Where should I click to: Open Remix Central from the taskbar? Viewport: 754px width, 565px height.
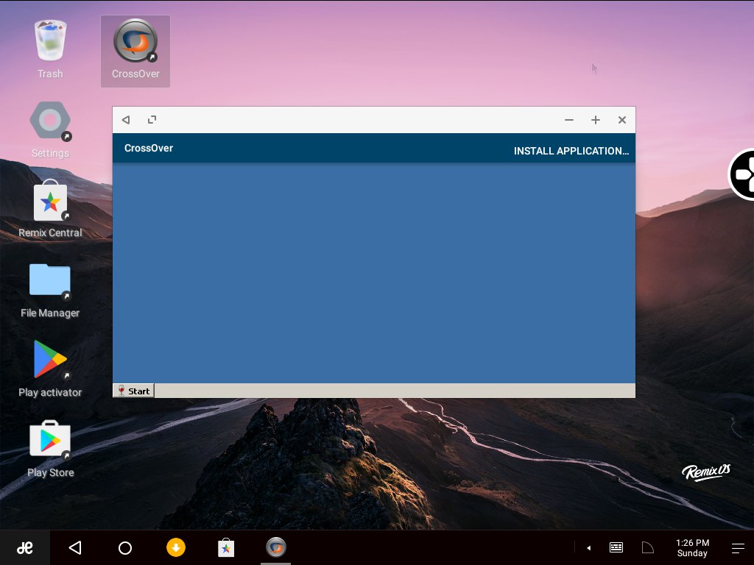(226, 547)
